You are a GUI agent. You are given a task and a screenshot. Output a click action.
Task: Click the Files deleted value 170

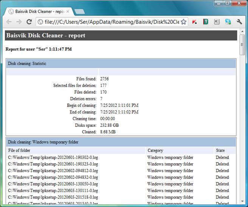pos(103,92)
